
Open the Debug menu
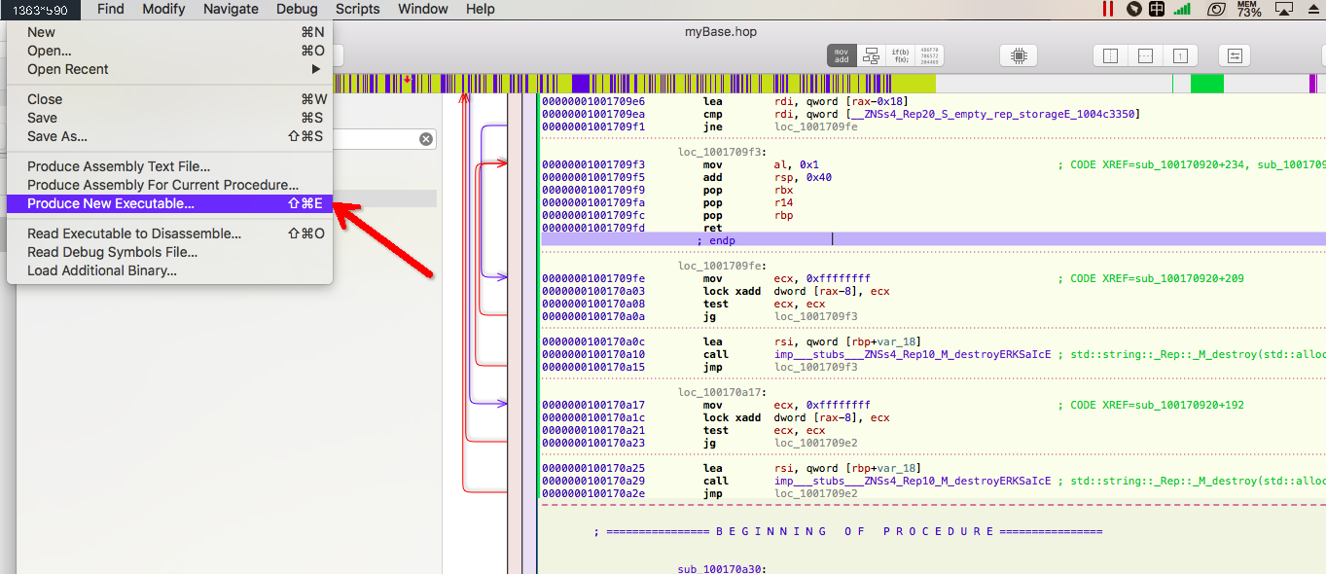click(x=297, y=9)
